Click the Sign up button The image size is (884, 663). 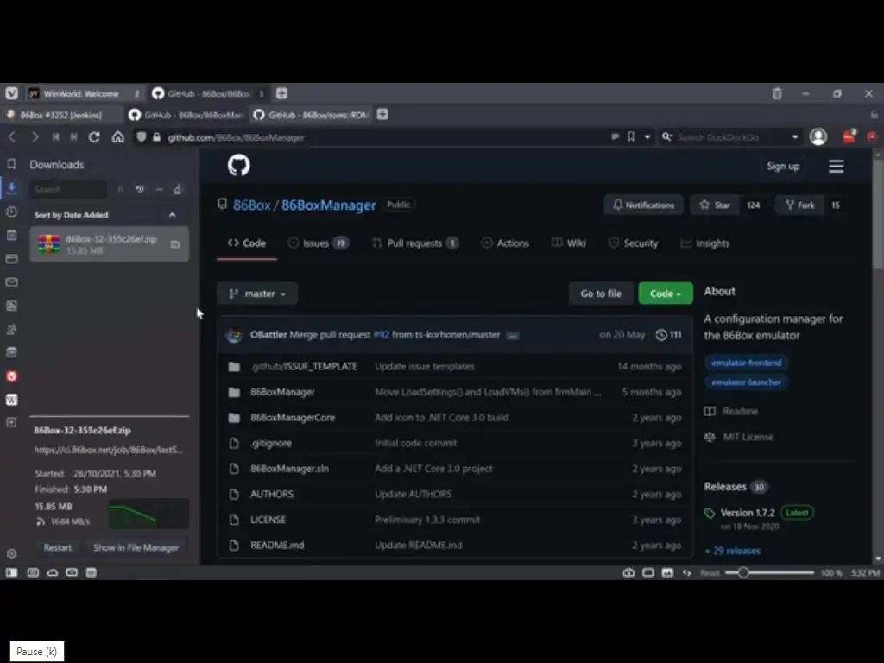click(783, 167)
